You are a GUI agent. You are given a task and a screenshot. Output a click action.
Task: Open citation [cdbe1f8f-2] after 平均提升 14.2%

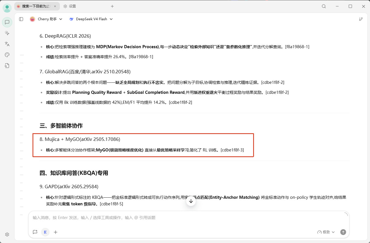coord(180,102)
